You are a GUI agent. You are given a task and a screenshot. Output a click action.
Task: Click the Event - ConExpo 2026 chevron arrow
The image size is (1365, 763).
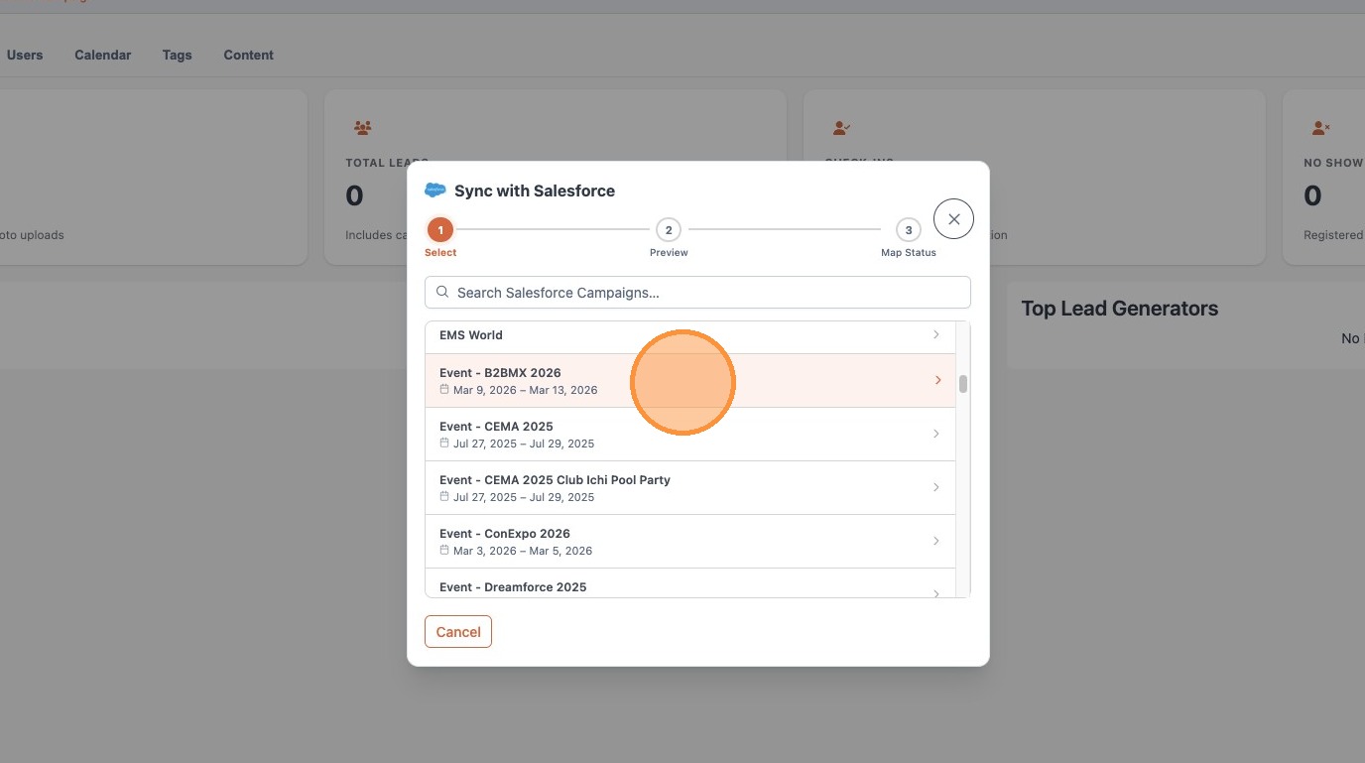(936, 541)
